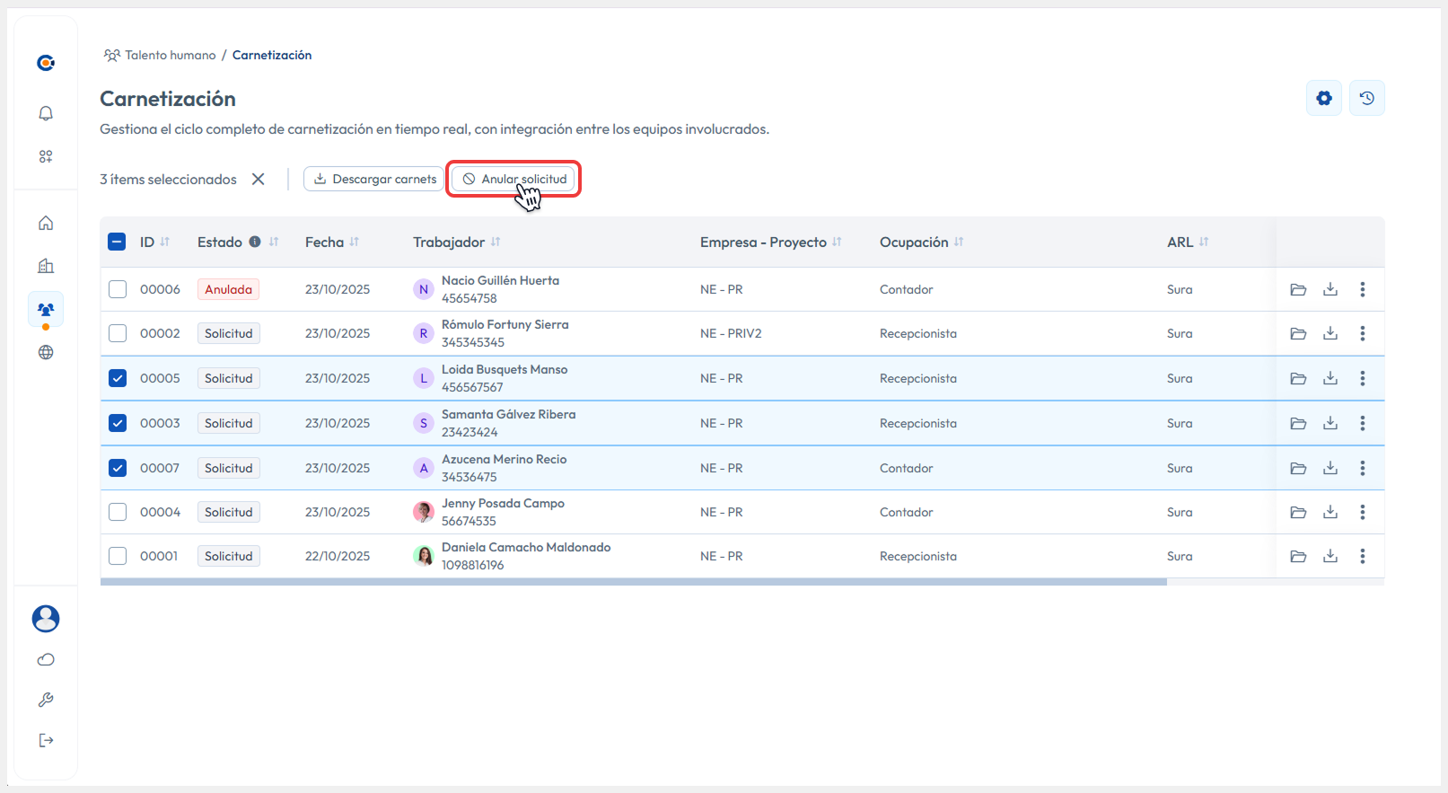Open the Talento humano people sidebar item
This screenshot has height=793, width=1448.
click(46, 309)
